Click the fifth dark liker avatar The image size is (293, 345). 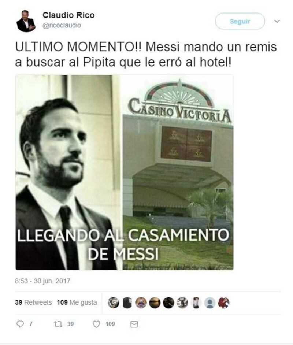168,303
